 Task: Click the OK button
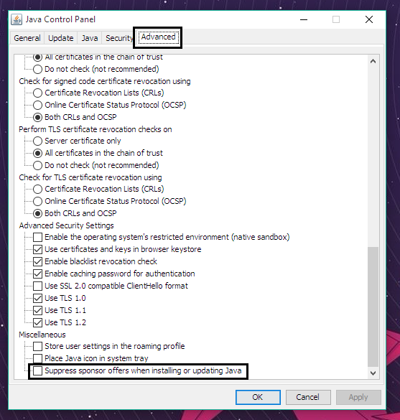[x=258, y=397]
